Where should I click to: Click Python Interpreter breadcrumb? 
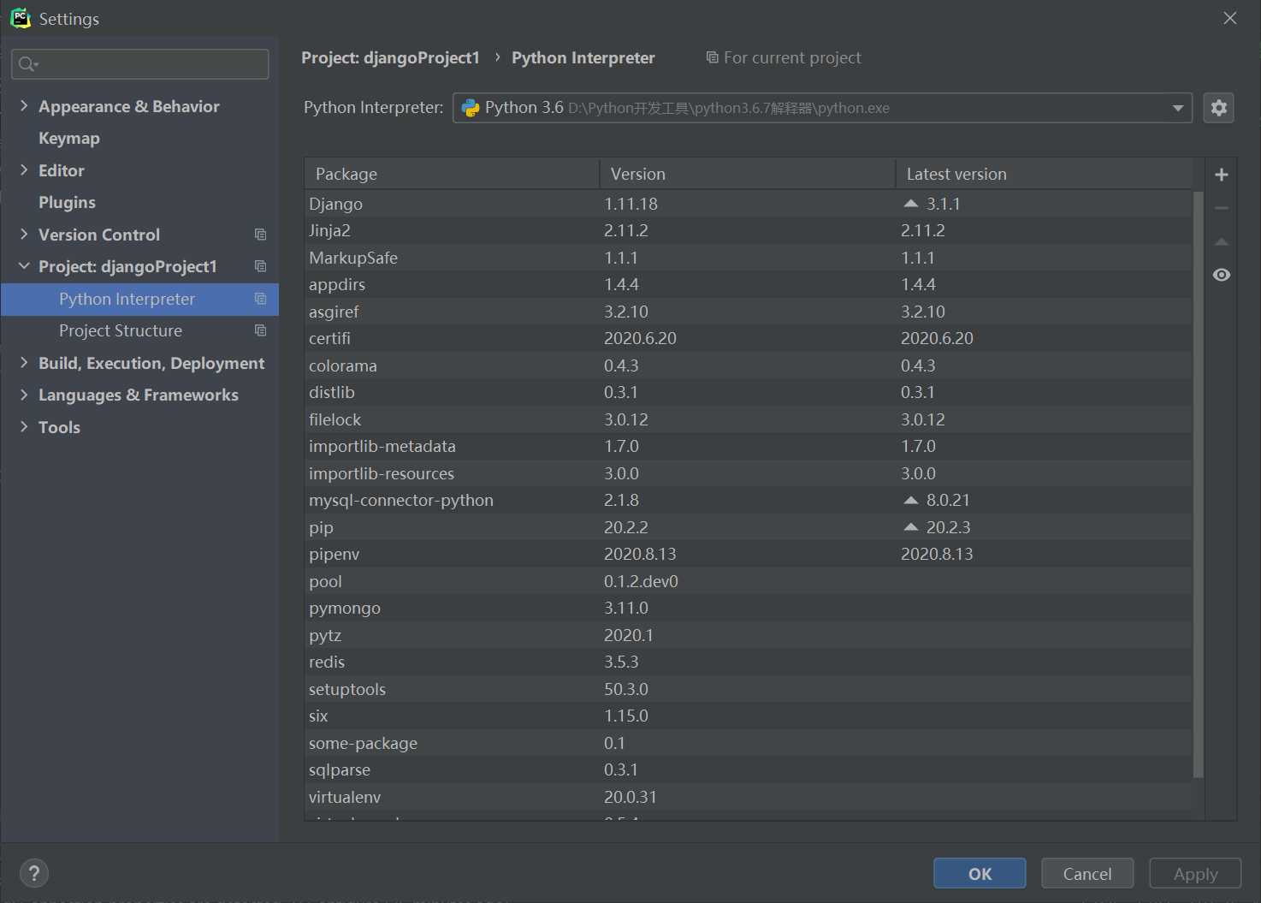click(x=583, y=57)
